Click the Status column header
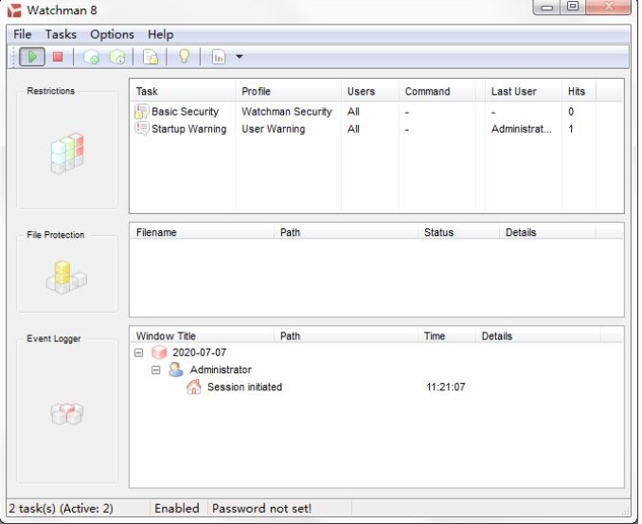This screenshot has height=524, width=642. point(459,232)
